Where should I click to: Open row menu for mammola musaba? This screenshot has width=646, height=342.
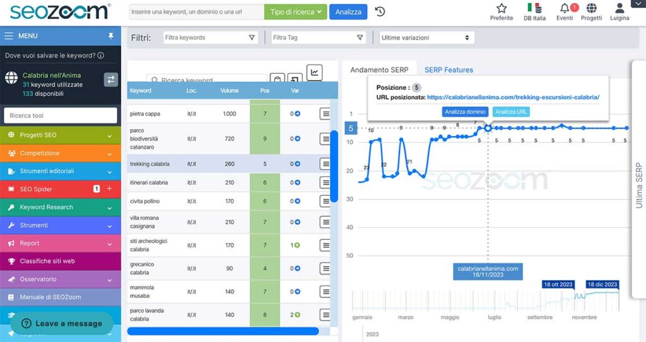326,292
